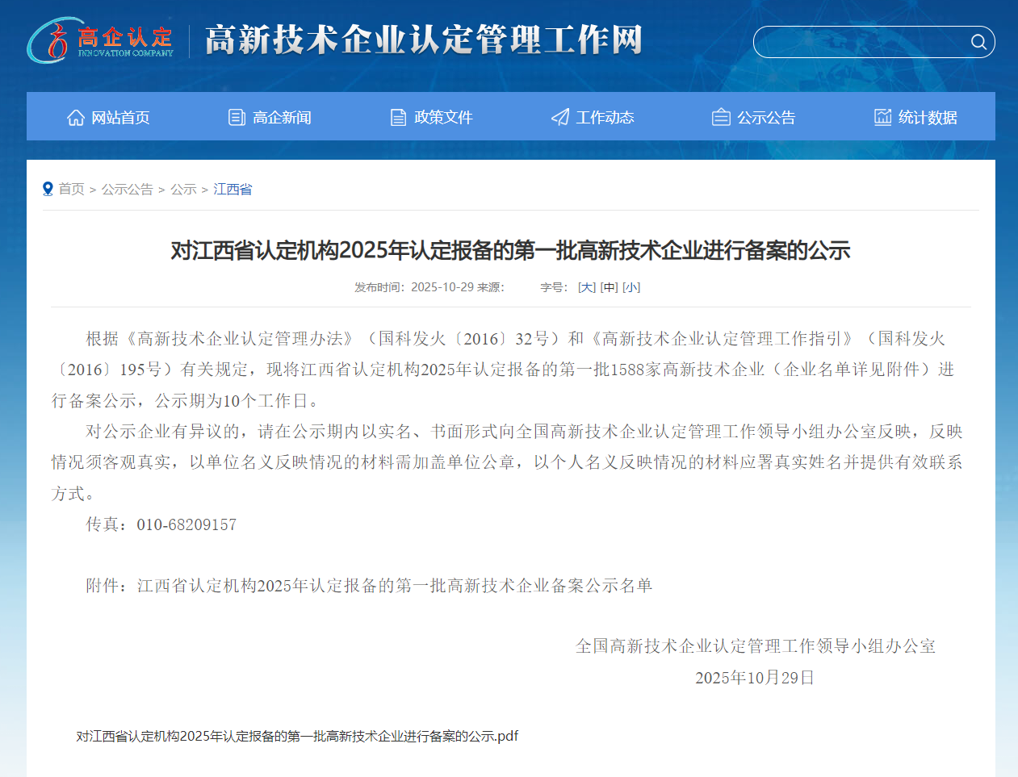Click the home icon beside 网站首页
Image resolution: width=1018 pixels, height=777 pixels.
[x=75, y=116]
